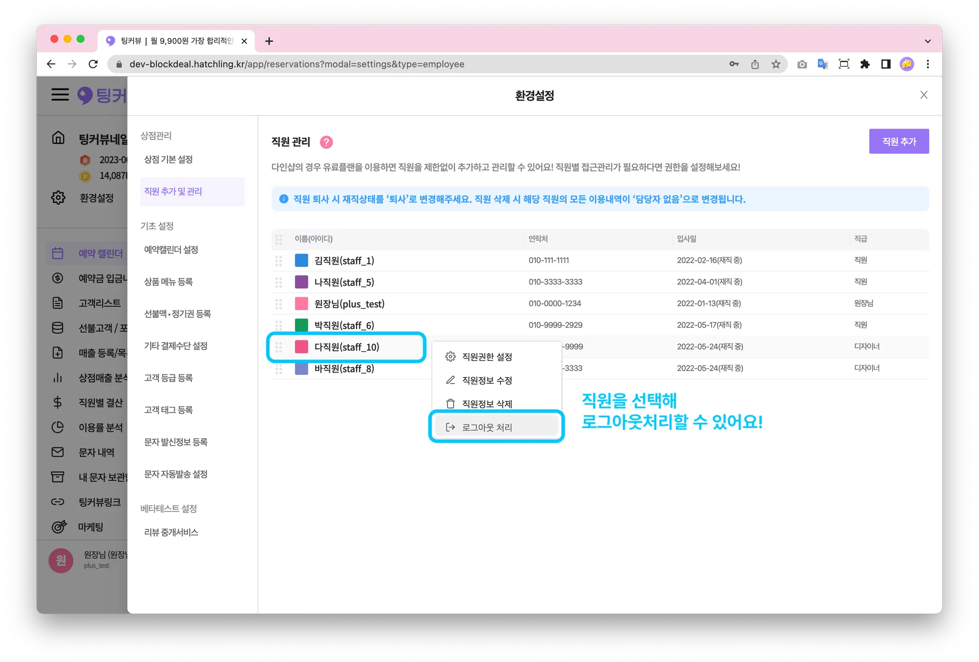Click drag handle for 김직원(staff_1) row

279,261
